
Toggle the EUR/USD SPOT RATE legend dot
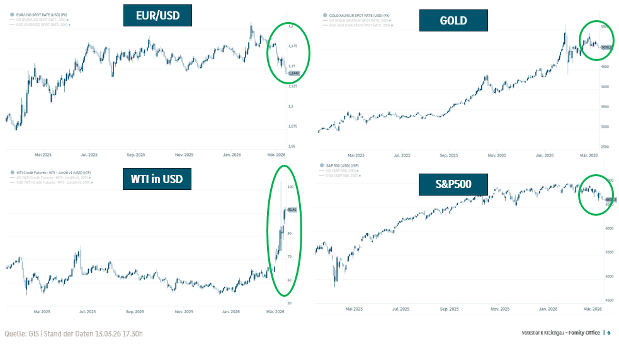point(12,15)
